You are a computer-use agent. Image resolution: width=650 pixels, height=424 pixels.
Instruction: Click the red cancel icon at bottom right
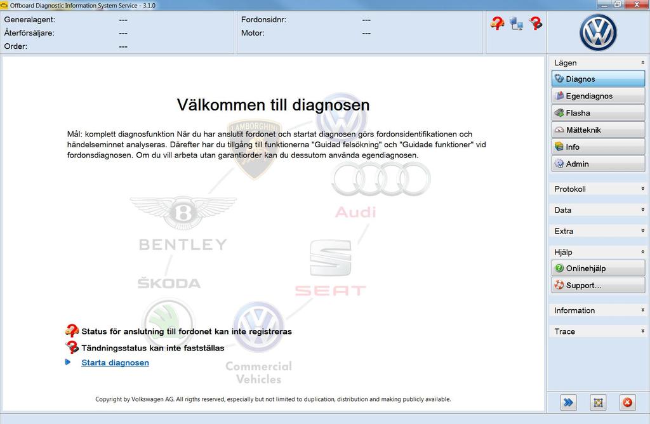pyautogui.click(x=628, y=402)
